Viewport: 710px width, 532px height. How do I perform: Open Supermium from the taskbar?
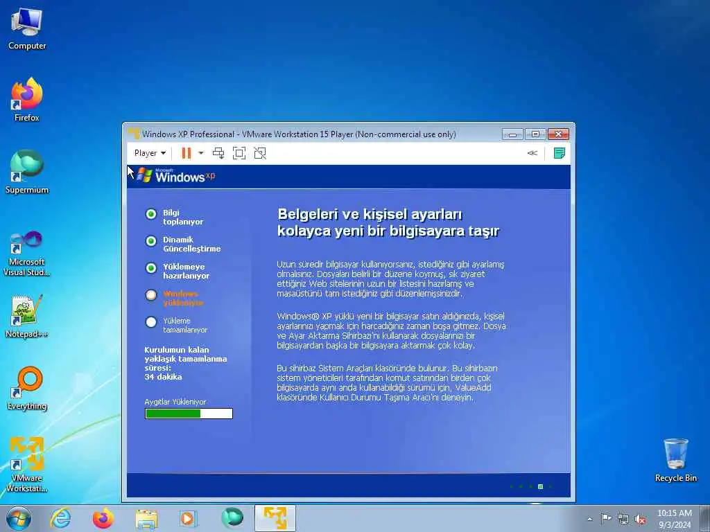coord(232,518)
